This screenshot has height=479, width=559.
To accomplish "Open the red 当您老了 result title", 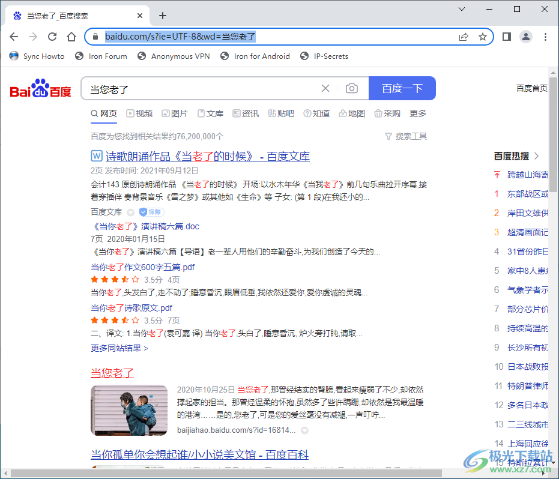I will [112, 373].
